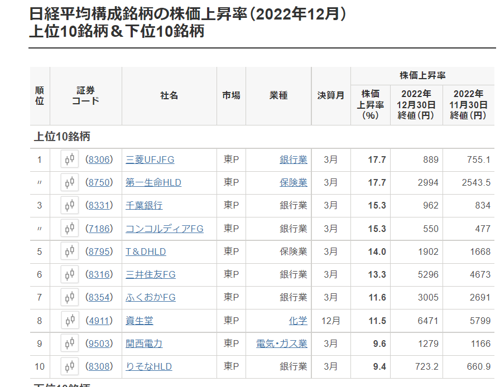Open the chart icon for 千葉銀行
This screenshot has height=387, width=500.
[70, 205]
